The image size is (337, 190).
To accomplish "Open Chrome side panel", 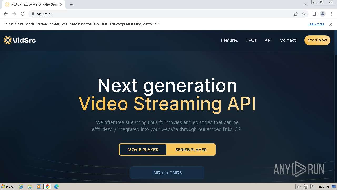I will pos(314,14).
